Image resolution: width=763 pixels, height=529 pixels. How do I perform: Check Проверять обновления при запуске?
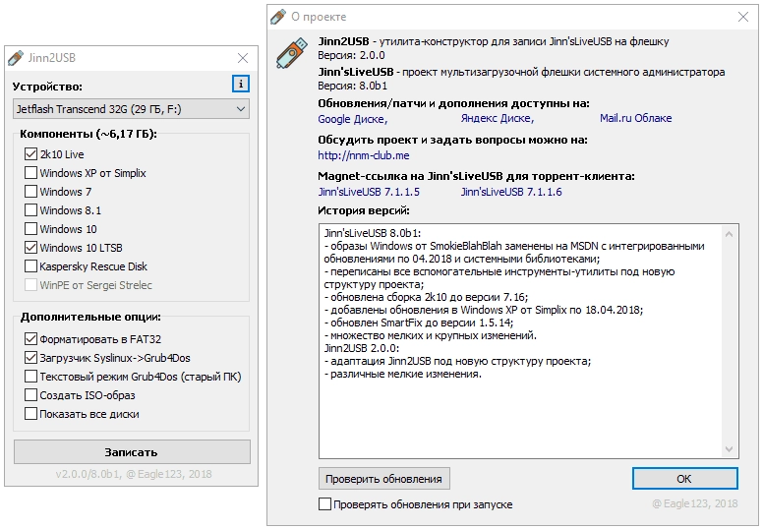pos(325,504)
